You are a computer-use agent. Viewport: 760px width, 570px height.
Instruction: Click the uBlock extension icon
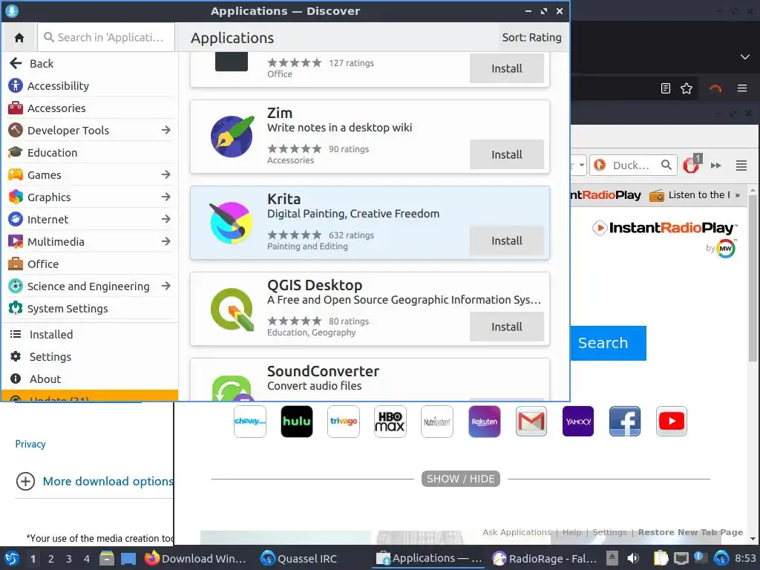(x=692, y=165)
